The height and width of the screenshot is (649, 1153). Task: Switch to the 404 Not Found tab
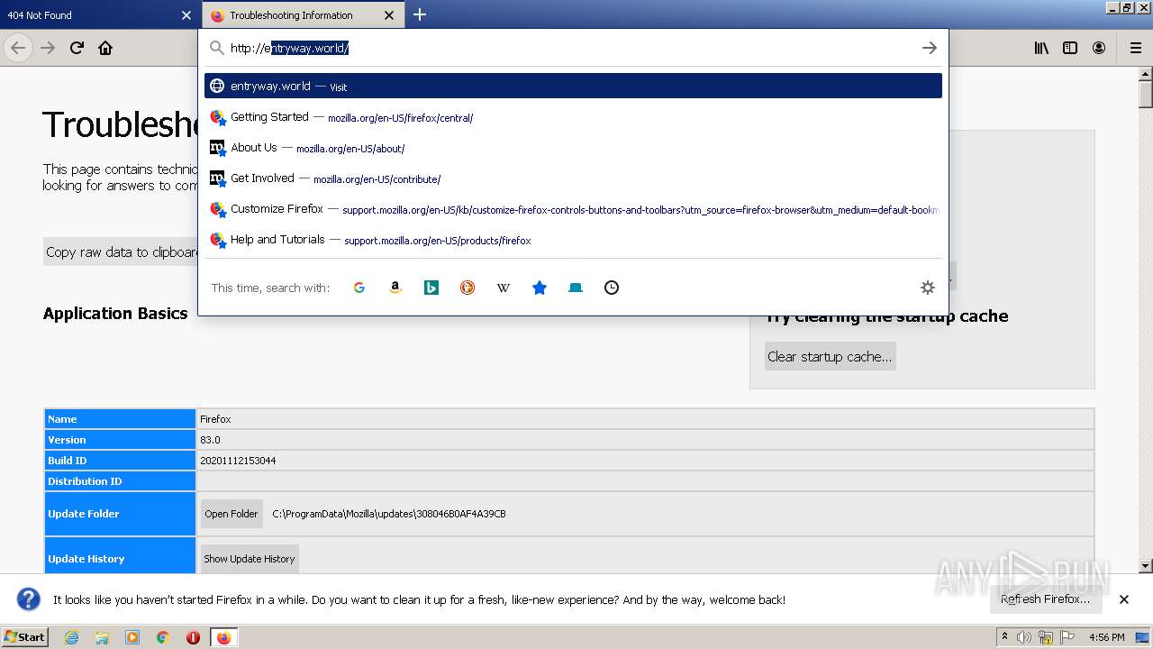pyautogui.click(x=99, y=15)
